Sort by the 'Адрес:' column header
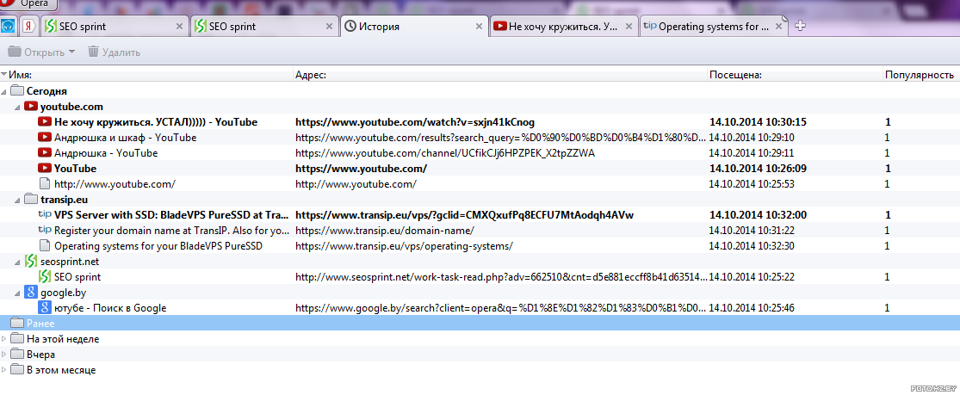 (500, 75)
